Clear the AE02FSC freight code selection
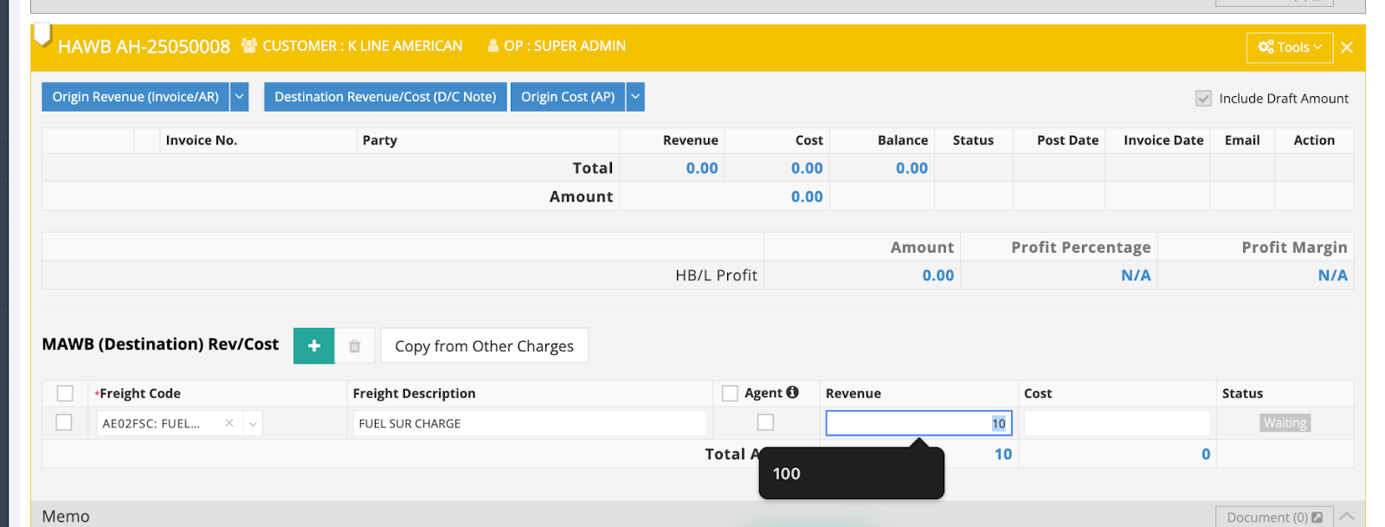This screenshot has height=527, width=1385. click(x=229, y=423)
